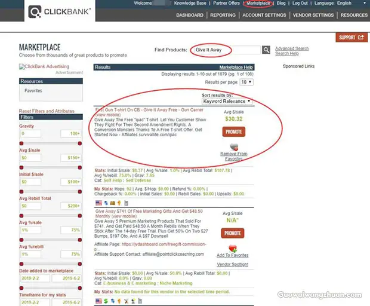Open the Advanced Search link

point(292,48)
